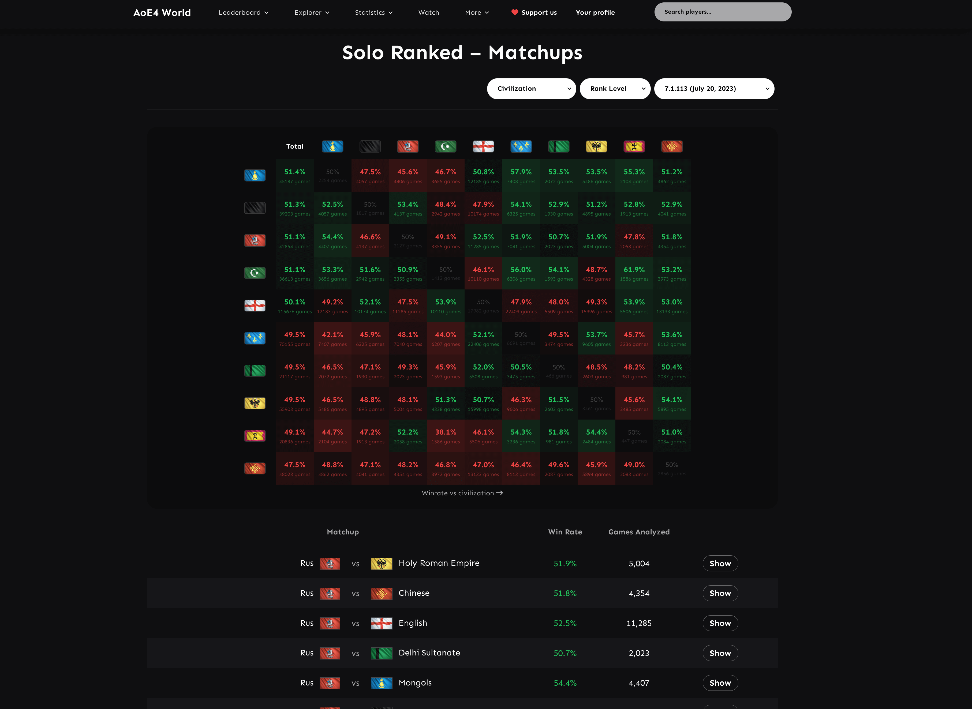Click the red heart Support us icon
The height and width of the screenshot is (709, 972).
tap(514, 12)
